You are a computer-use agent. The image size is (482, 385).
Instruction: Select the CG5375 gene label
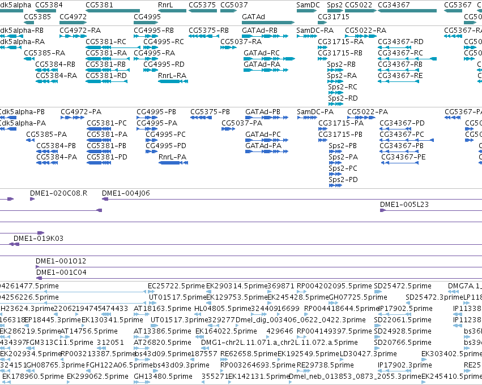tap(202, 5)
